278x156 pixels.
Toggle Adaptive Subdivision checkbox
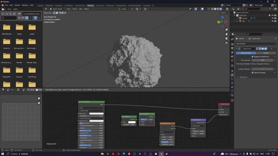(252, 57)
